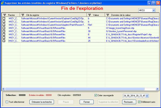The image size is (161, 108).
Task: Select the Registre\Projet1.vbp data cell
Action: pyautogui.click(x=129, y=34)
